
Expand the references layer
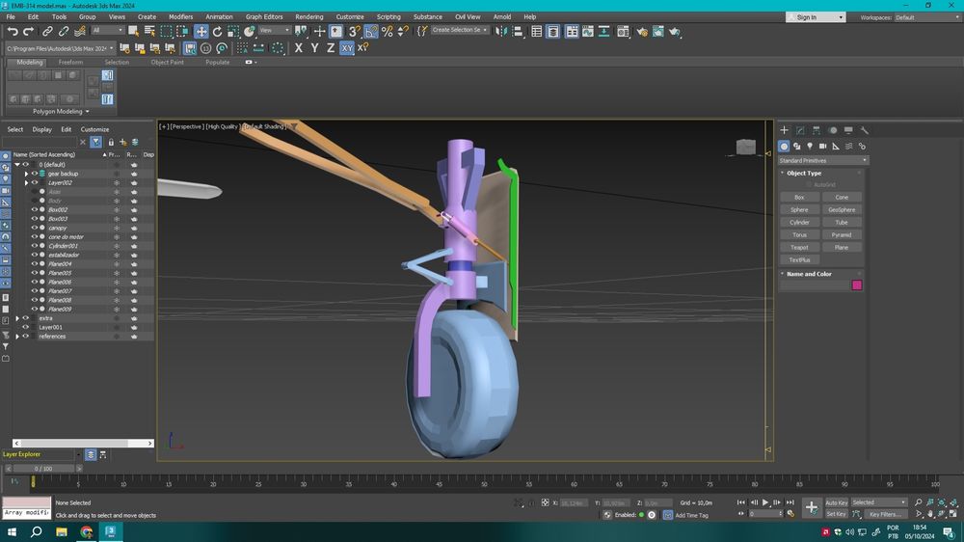point(17,337)
